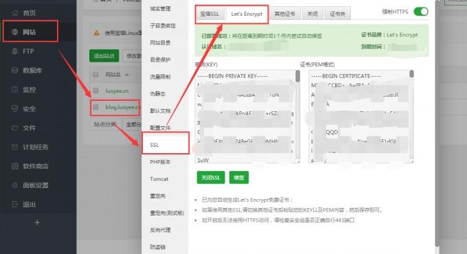Open 软件商店 via its grid icon
This screenshot has width=467, height=254.
point(14,166)
